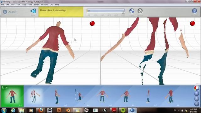Open the Fuse menu
Image resolution: width=201 pixels, height=113 pixels.
[30, 5]
